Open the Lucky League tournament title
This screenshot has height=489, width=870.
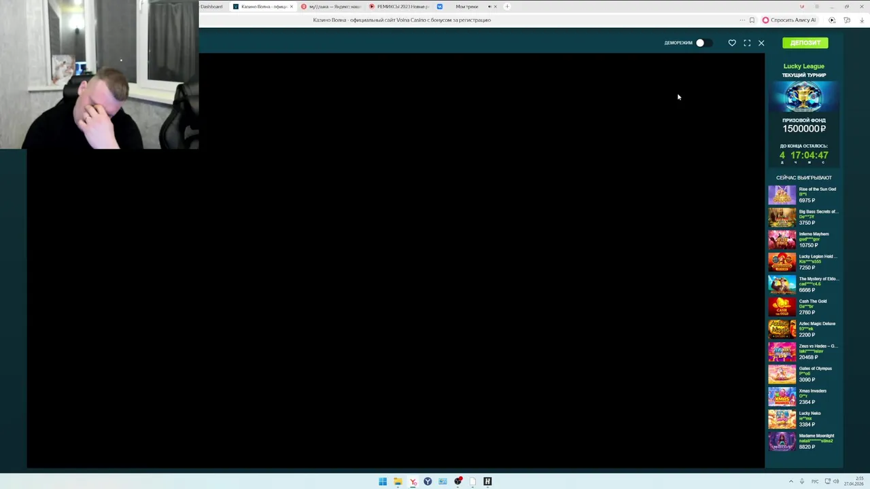tap(804, 66)
